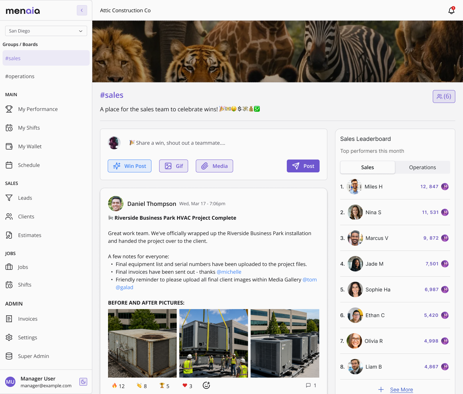Click the My Shifts calendar-clock icon

pos(9,128)
